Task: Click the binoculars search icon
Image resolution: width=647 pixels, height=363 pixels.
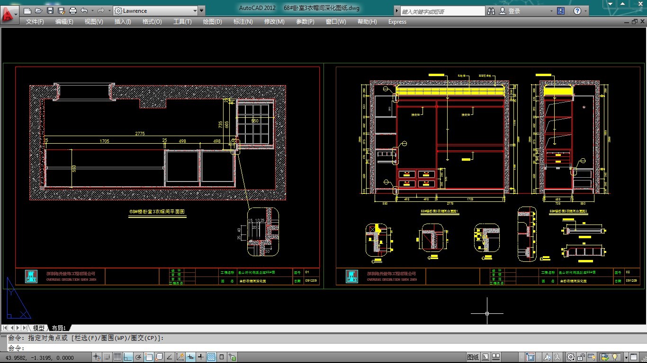Action: (491, 11)
